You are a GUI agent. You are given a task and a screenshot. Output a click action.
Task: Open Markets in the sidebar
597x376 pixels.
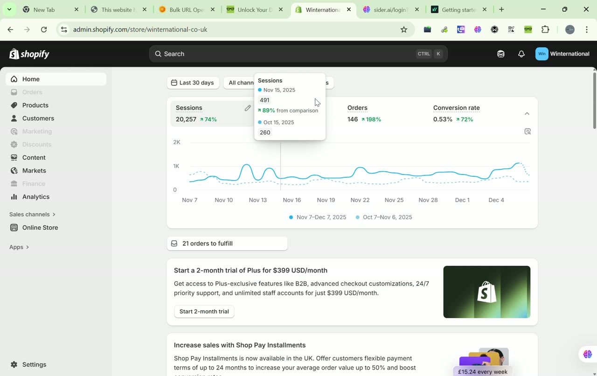pos(56,171)
